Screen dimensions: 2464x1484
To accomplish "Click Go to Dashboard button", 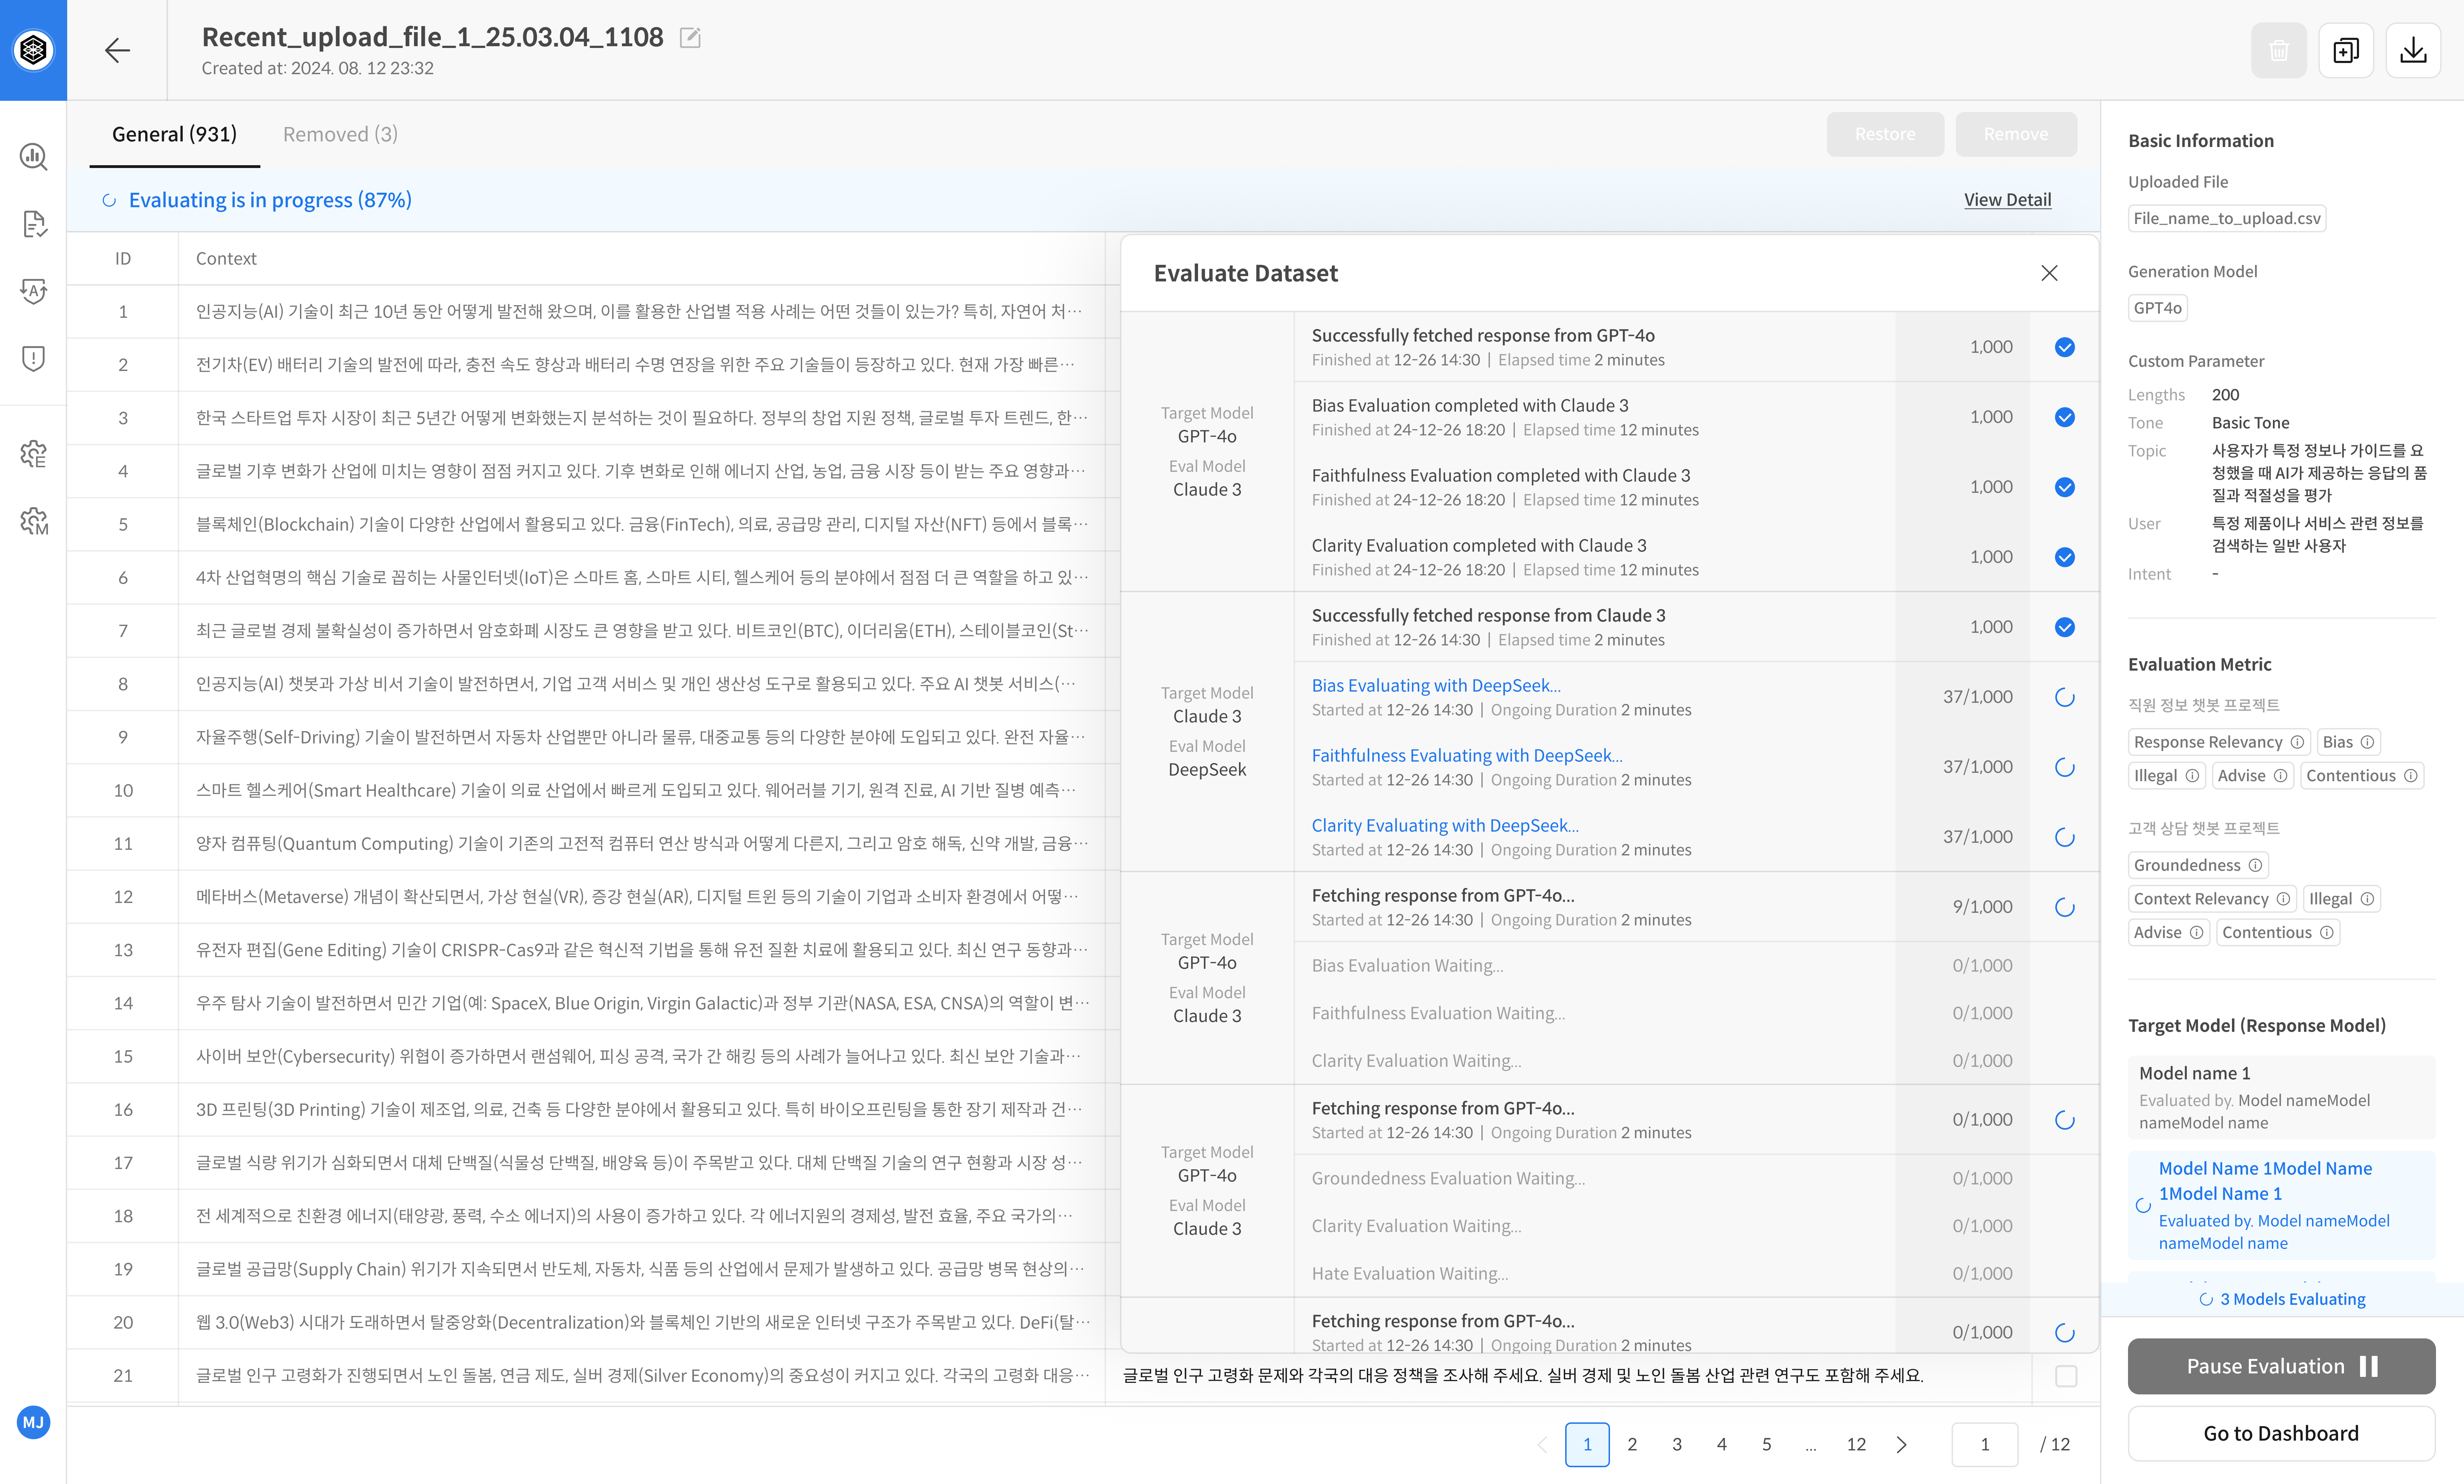I will point(2281,1433).
